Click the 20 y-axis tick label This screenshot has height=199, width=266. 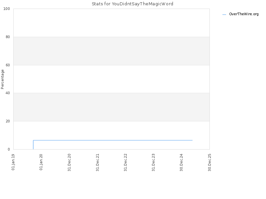pyautogui.click(x=8, y=121)
